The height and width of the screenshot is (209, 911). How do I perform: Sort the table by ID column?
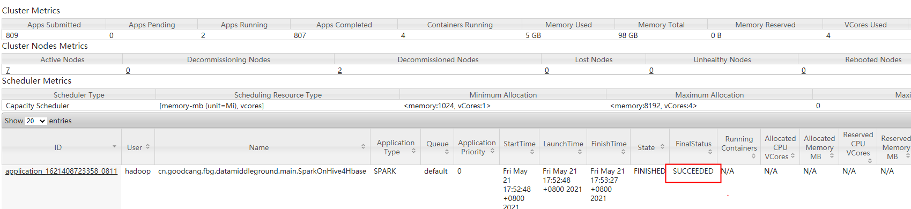(x=61, y=147)
